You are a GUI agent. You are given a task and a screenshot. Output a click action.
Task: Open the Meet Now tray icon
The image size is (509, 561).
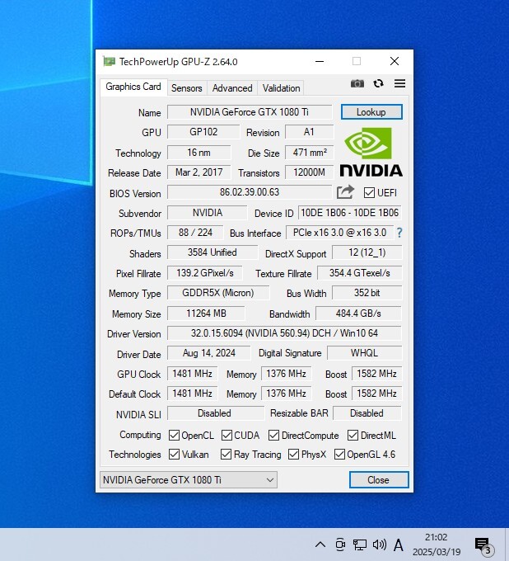point(340,544)
